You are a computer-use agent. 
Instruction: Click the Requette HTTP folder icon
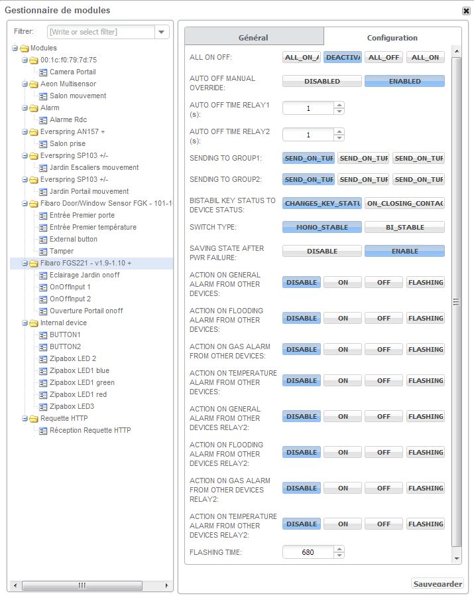(x=33, y=418)
